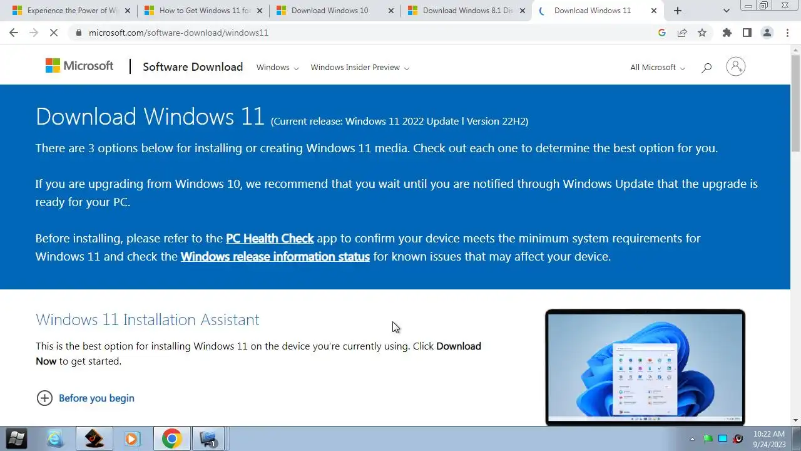Click the scrollbar down arrow
Viewport: 801px width, 451px height.
point(796,420)
